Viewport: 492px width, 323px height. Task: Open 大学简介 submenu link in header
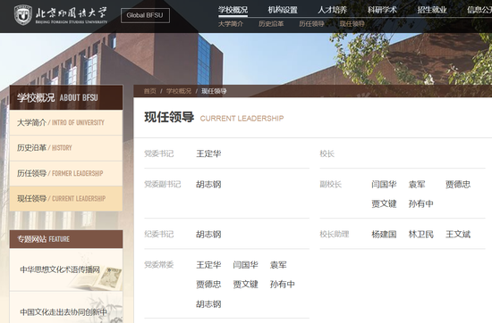click(231, 24)
